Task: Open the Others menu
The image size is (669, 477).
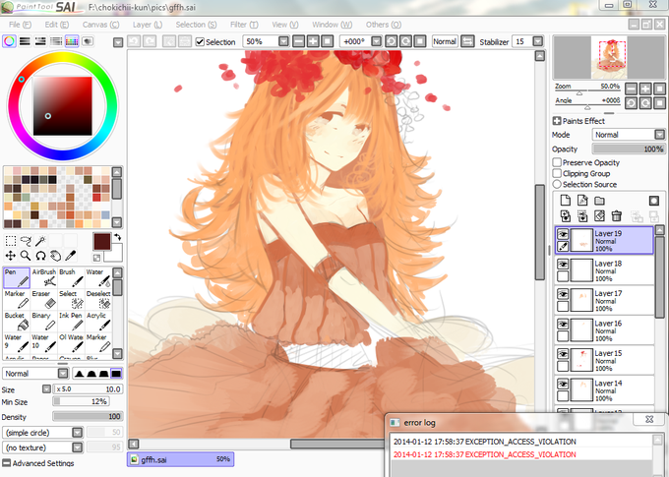Action: coord(383,25)
